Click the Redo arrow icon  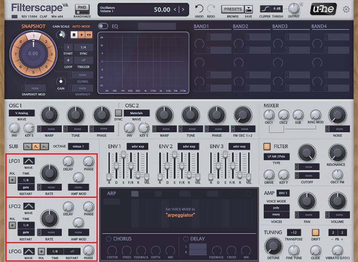click(211, 9)
